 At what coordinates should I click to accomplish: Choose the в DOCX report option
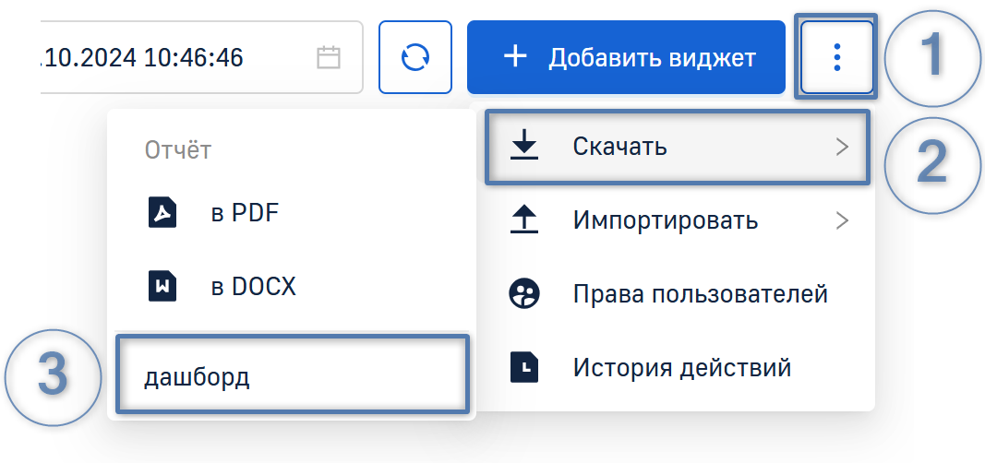253,286
